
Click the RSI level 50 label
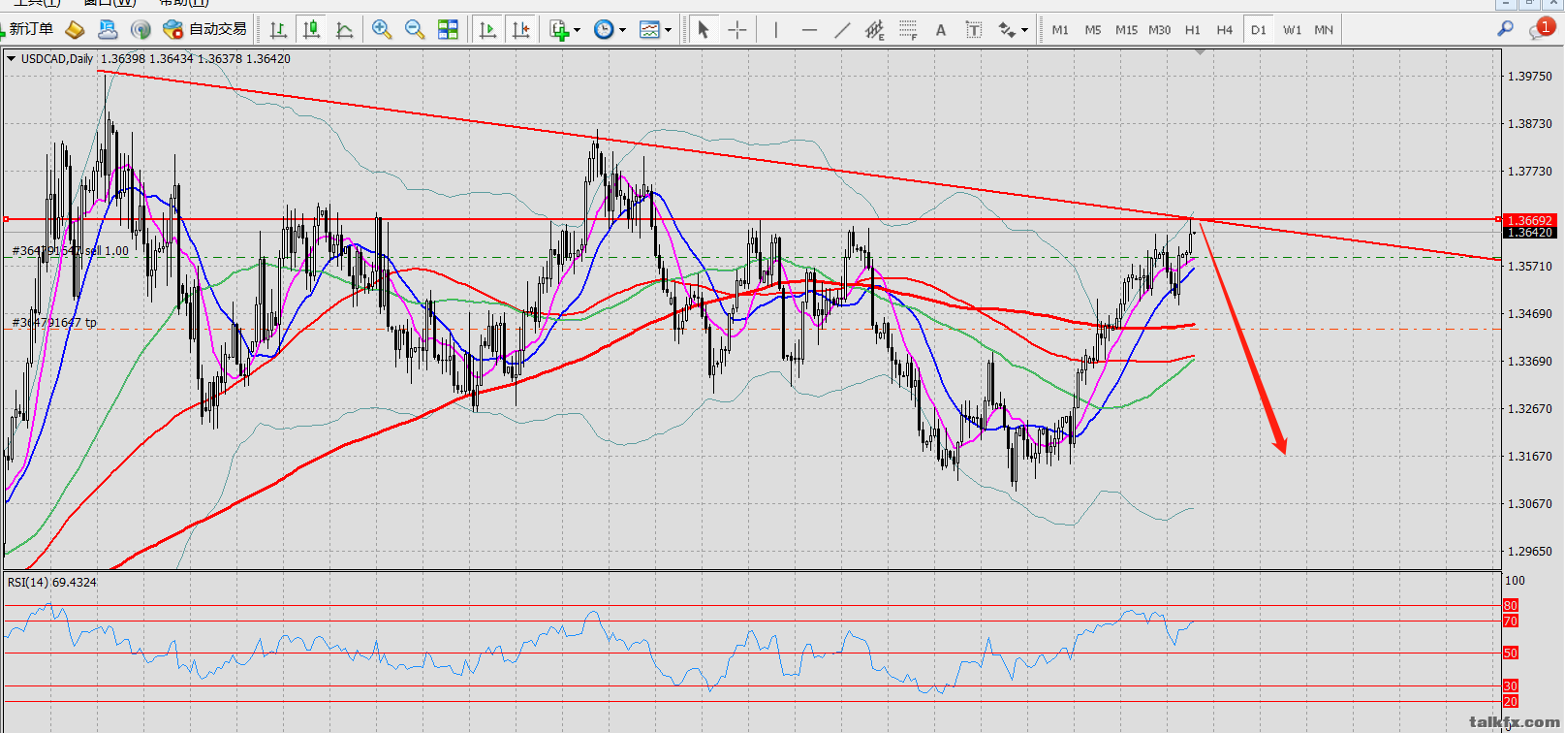coord(1511,653)
